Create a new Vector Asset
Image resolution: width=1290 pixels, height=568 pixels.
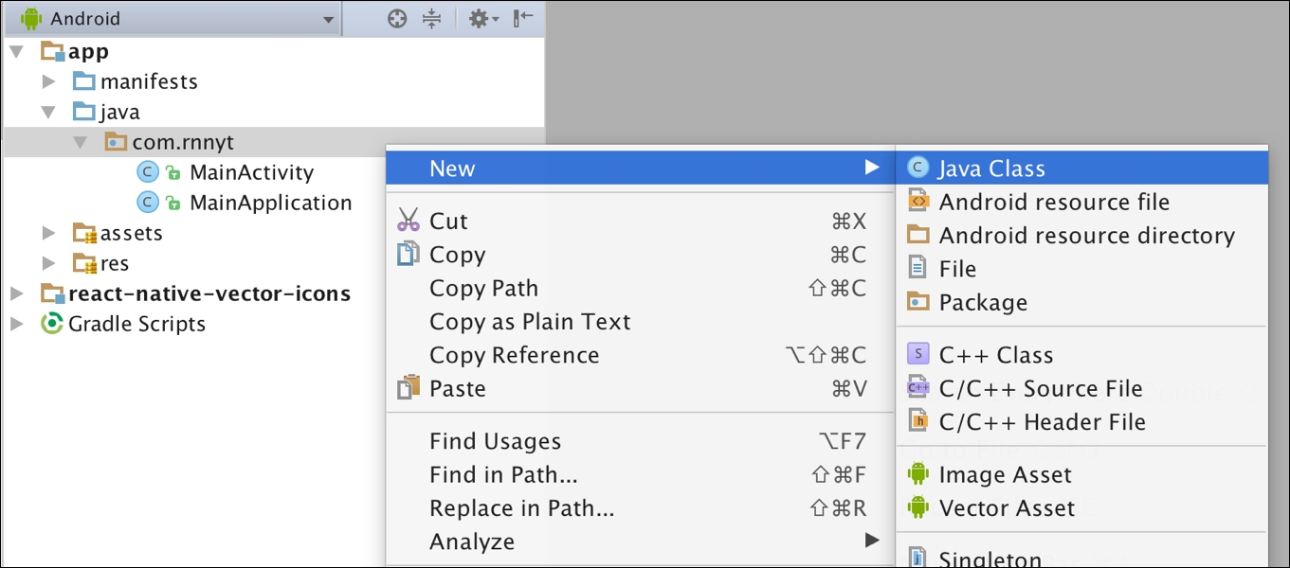1081,508
